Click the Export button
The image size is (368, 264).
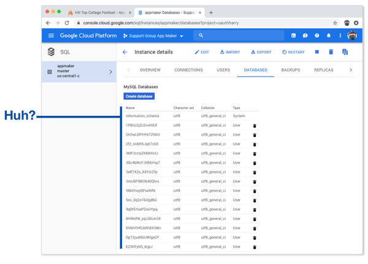point(261,52)
